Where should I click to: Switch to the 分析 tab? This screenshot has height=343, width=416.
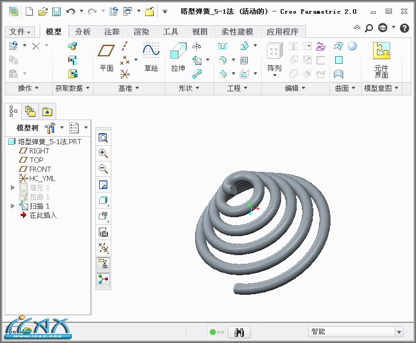click(x=83, y=32)
